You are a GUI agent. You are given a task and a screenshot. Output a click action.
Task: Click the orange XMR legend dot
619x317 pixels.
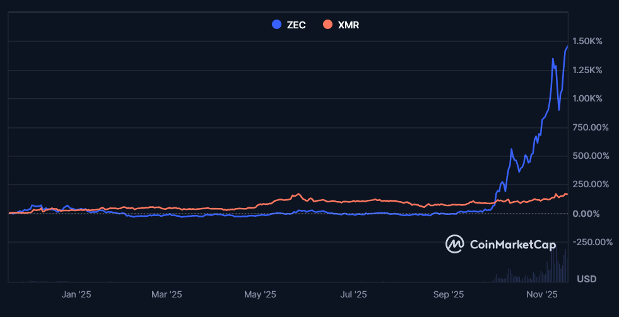[x=327, y=25]
